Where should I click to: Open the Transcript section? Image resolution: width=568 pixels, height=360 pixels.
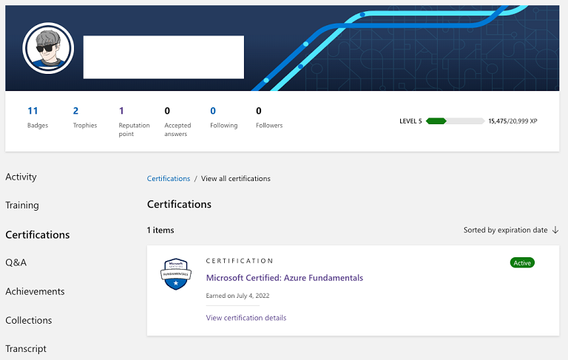point(26,348)
